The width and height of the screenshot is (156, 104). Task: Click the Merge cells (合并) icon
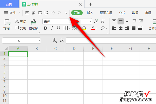pyautogui.click(x=154, y=22)
